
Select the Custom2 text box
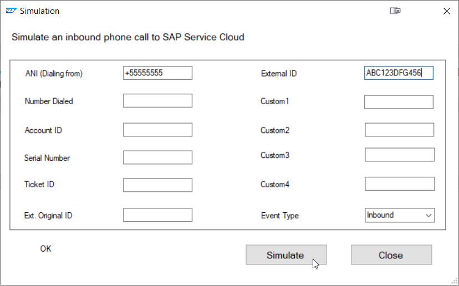[399, 130]
